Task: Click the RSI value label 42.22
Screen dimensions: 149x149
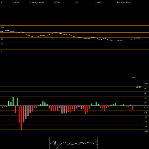Action: pos(137,38)
